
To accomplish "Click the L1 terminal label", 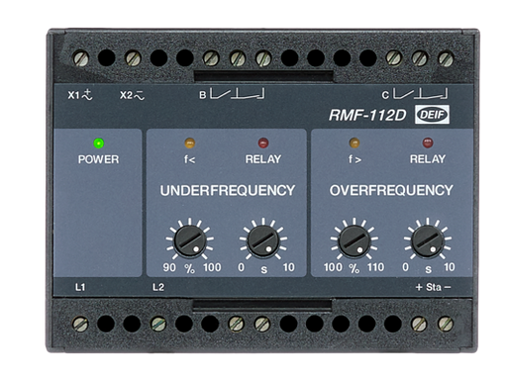I will [80, 287].
